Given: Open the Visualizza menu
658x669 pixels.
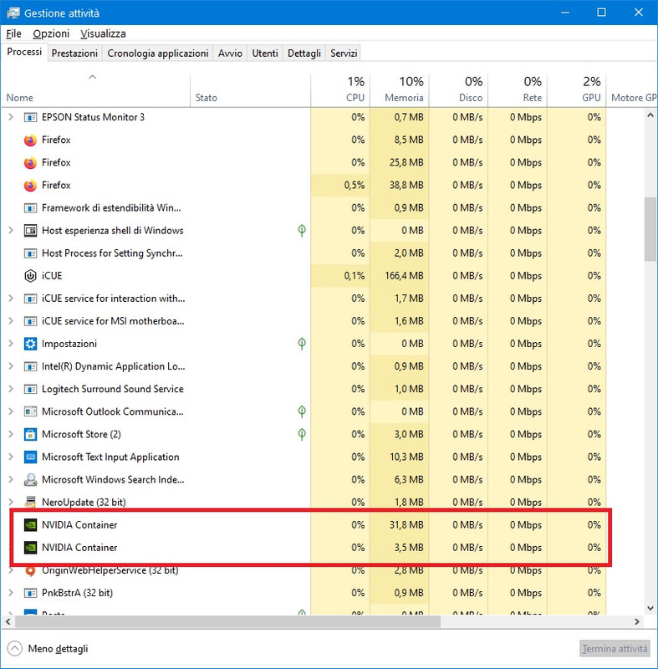Looking at the screenshot, I should pos(103,33).
